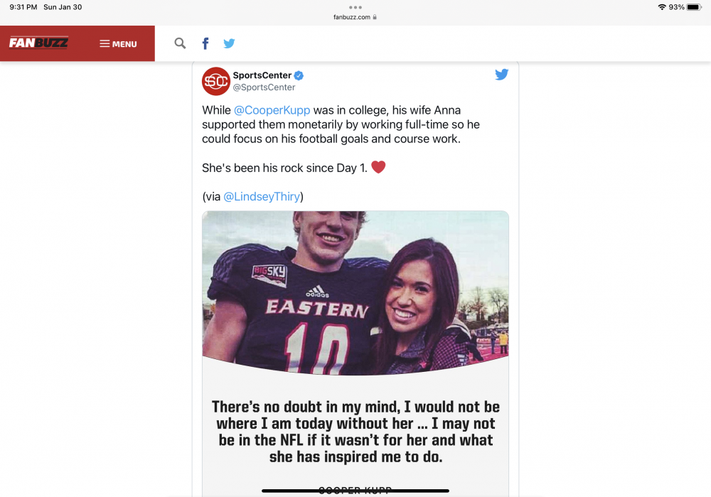Open the SportsCenter account name
Screen dimensions: 711x497
(262, 75)
